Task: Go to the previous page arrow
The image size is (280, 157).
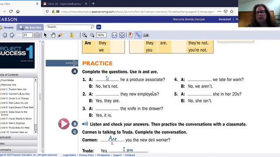Action: coord(5,35)
